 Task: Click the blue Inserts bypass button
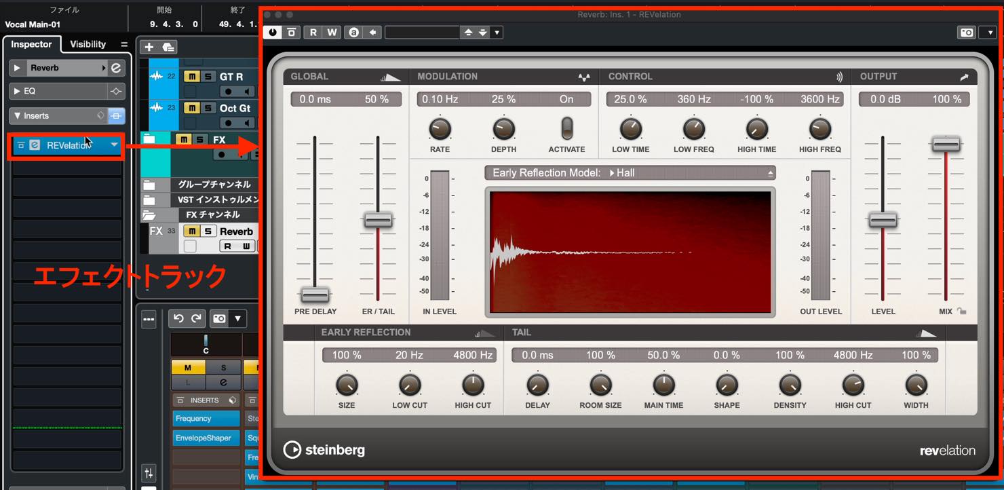pos(116,116)
